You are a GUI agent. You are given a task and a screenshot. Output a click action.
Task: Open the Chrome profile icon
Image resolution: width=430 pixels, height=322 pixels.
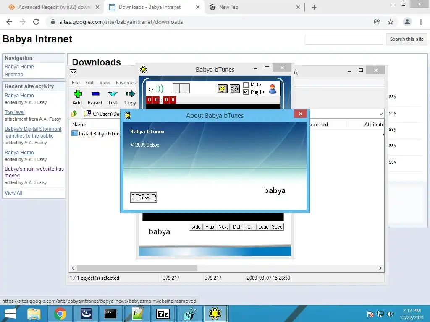click(x=407, y=22)
